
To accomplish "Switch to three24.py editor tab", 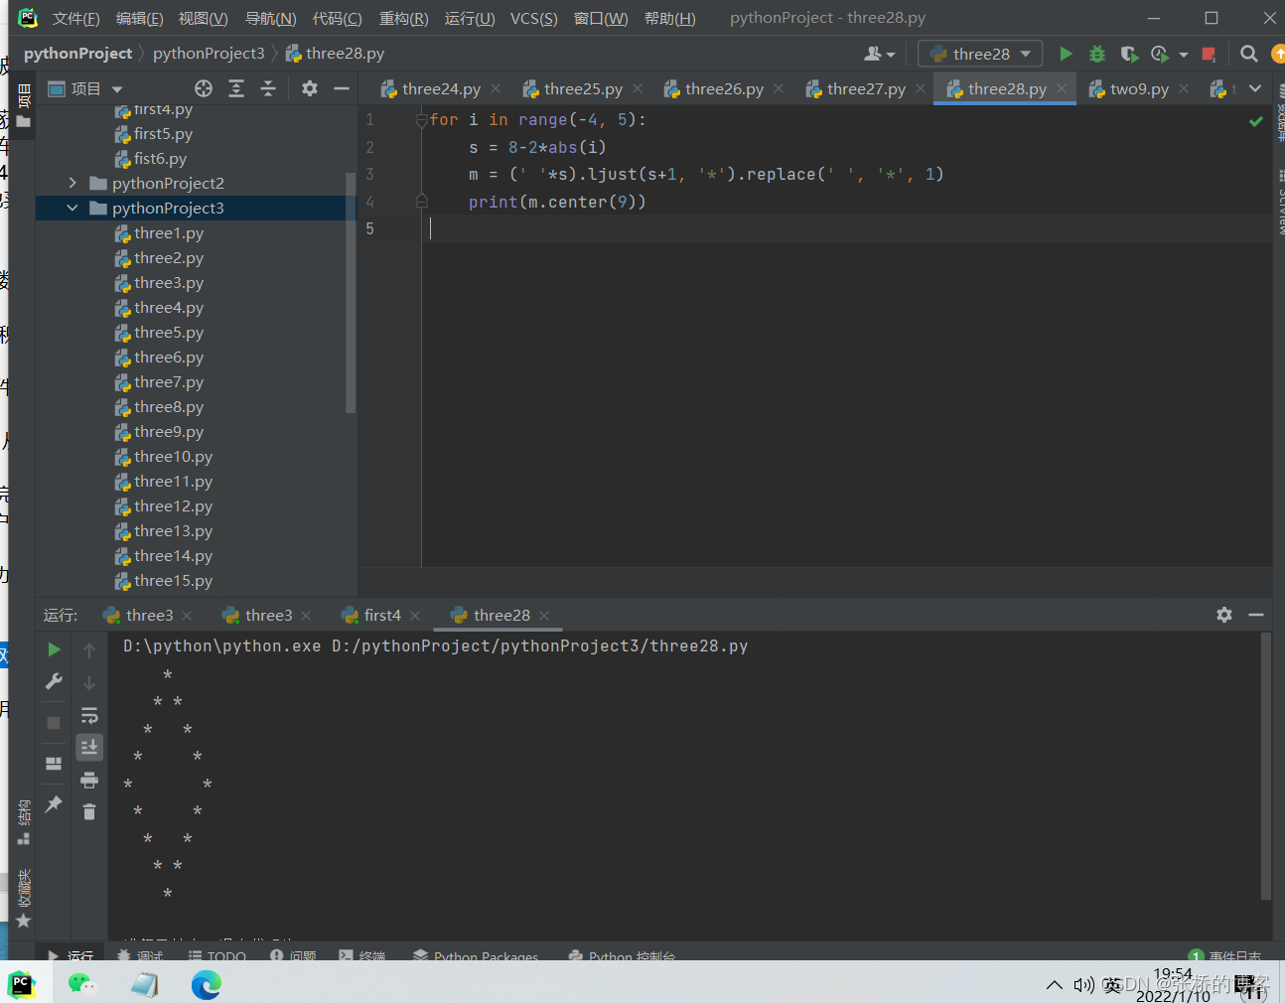I will coord(441,88).
